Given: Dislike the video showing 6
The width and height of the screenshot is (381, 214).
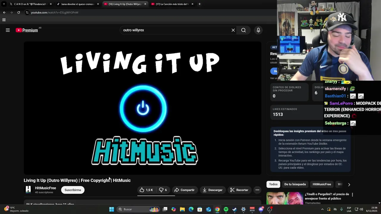Looking at the screenshot, I should point(163,190).
